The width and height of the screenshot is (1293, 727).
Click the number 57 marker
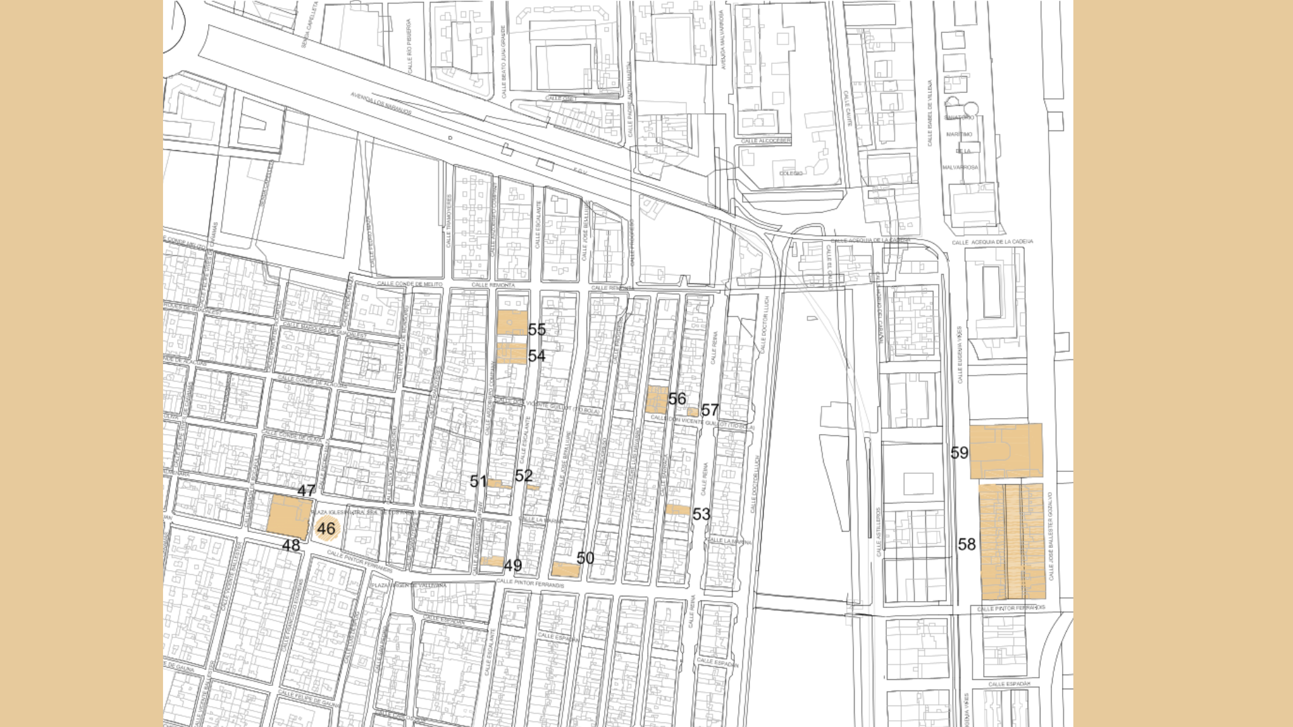coord(710,410)
